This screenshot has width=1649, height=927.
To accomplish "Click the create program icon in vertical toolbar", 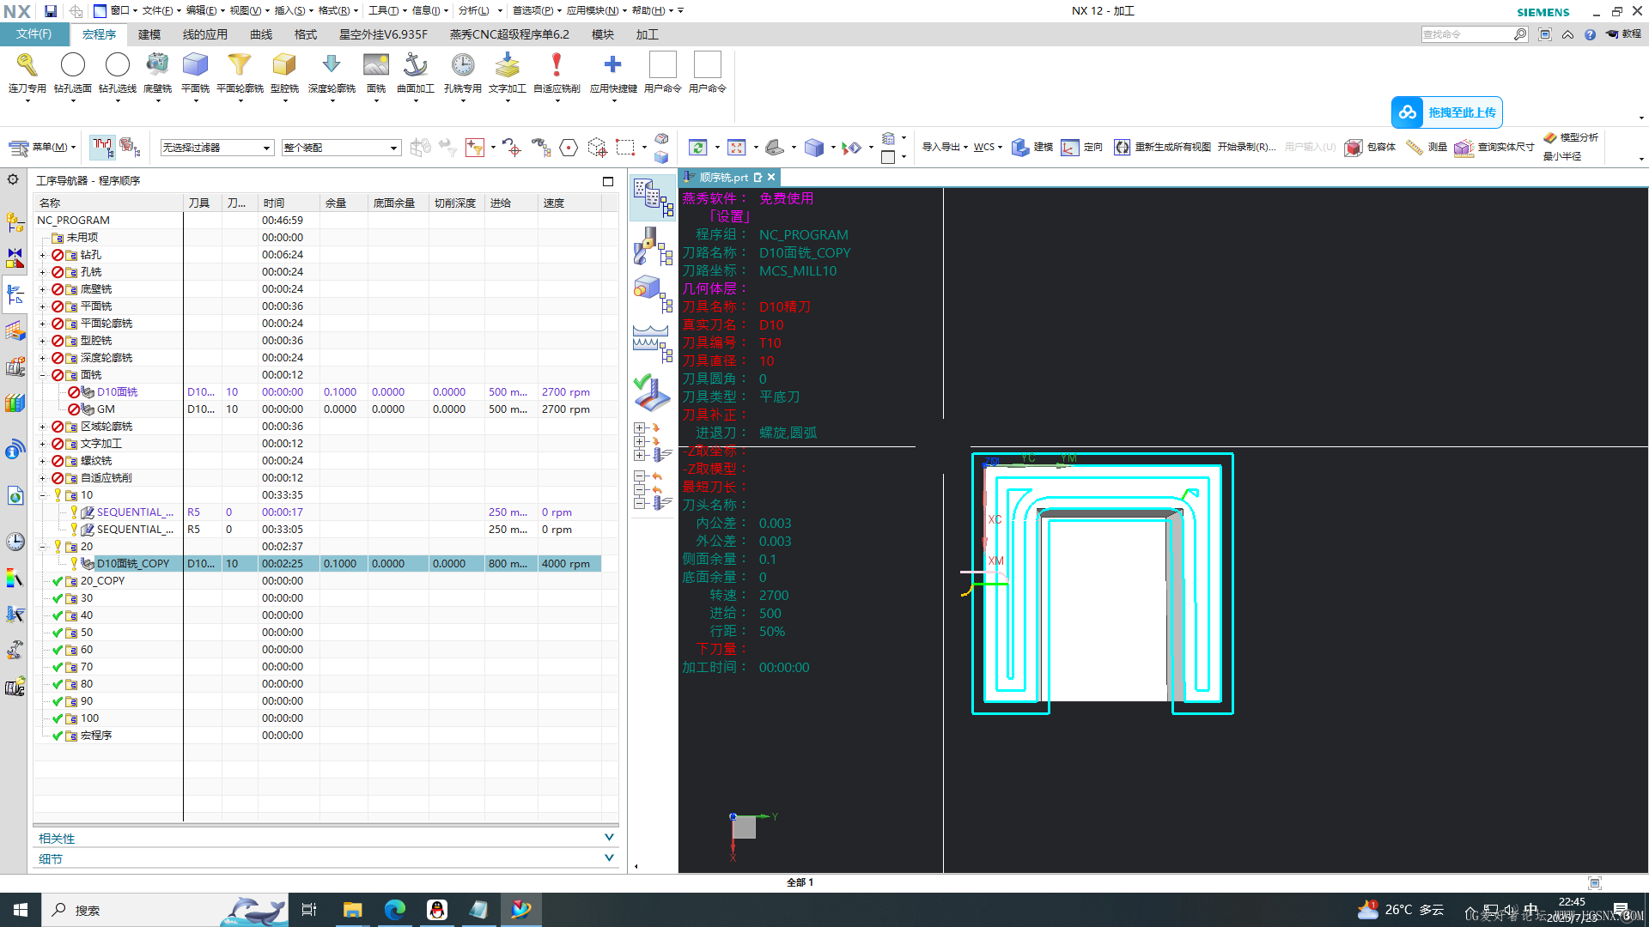I will click(653, 197).
